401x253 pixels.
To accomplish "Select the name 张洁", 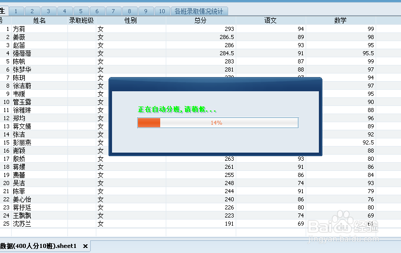I will pyautogui.click(x=19, y=134).
